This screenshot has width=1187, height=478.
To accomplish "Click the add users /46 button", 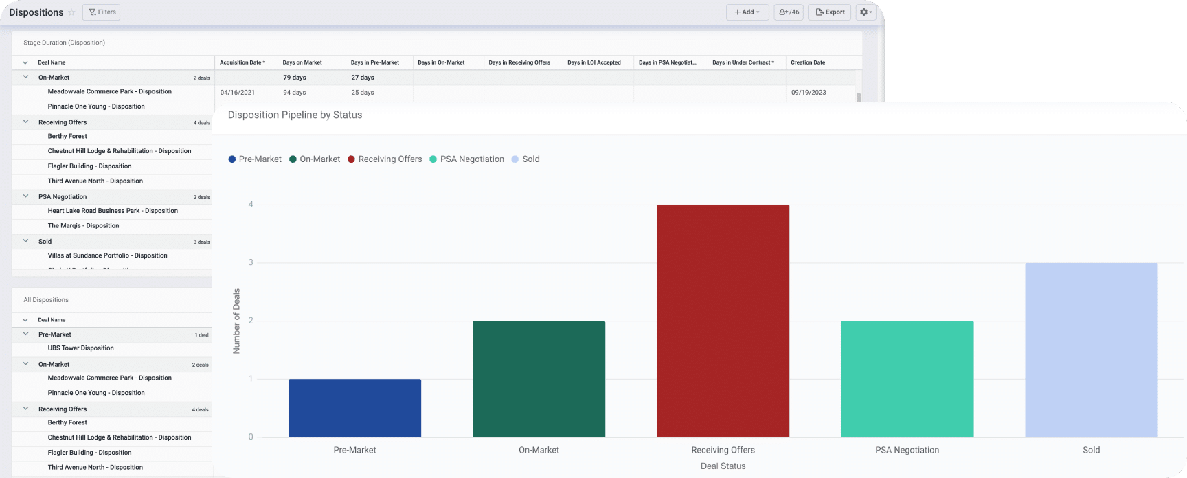I will [x=789, y=12].
